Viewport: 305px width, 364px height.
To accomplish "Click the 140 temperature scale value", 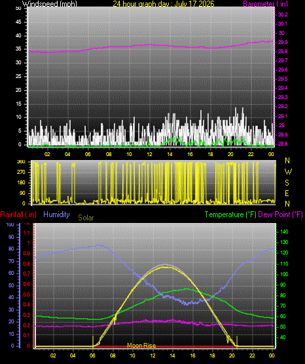I will [x=284, y=232].
